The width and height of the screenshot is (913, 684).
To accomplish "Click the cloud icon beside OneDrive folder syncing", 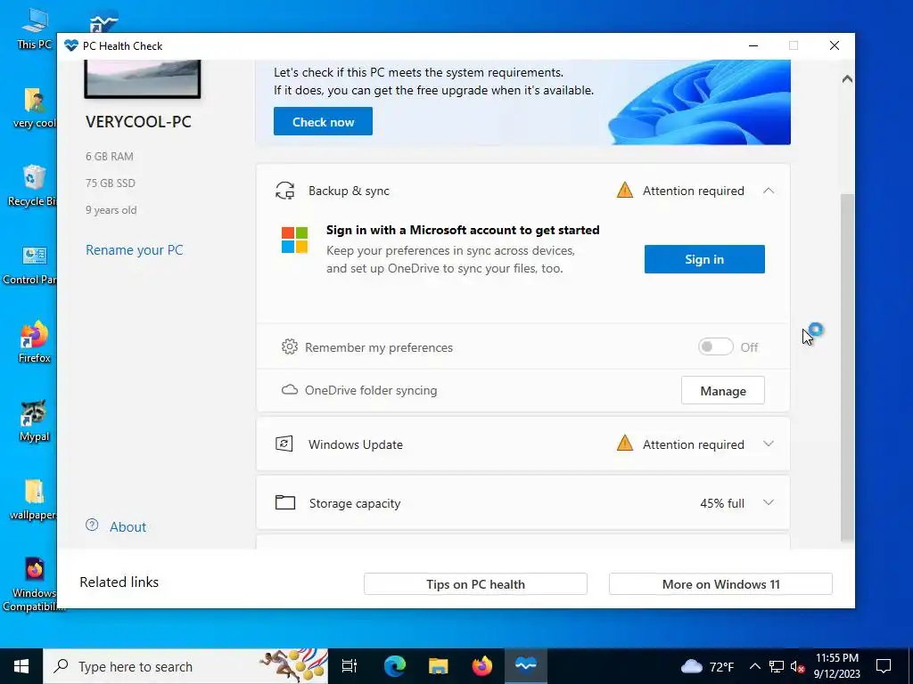I will click(x=290, y=390).
